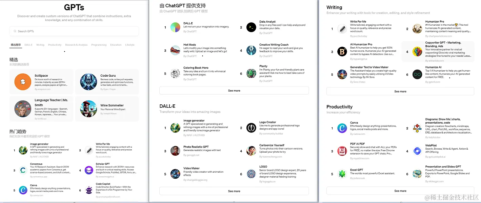Expand the DALL·E section with See more
Image resolution: width=481 pixels, height=203 pixels.
[x=234, y=191]
